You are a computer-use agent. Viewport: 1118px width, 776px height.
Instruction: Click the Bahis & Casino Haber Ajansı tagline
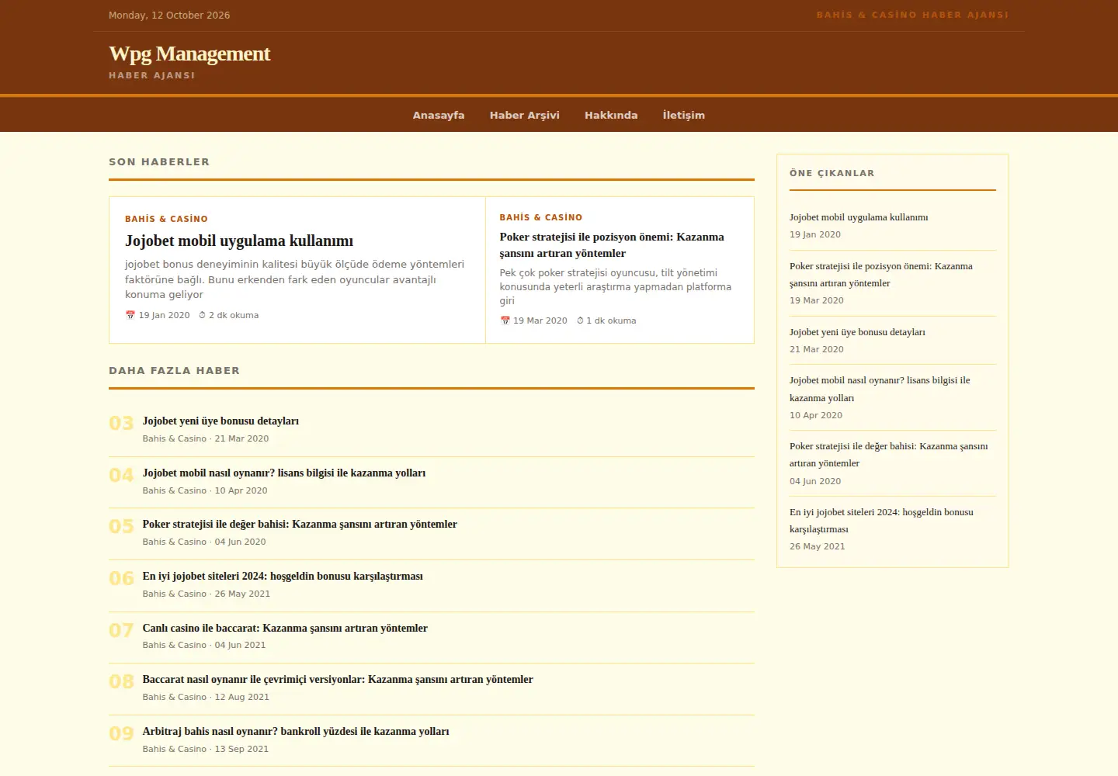click(912, 15)
